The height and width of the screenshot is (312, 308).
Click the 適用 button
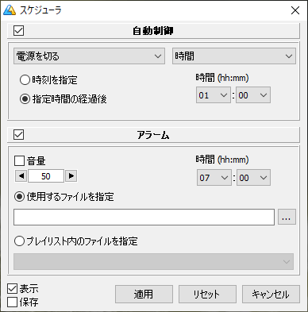[x=144, y=294]
